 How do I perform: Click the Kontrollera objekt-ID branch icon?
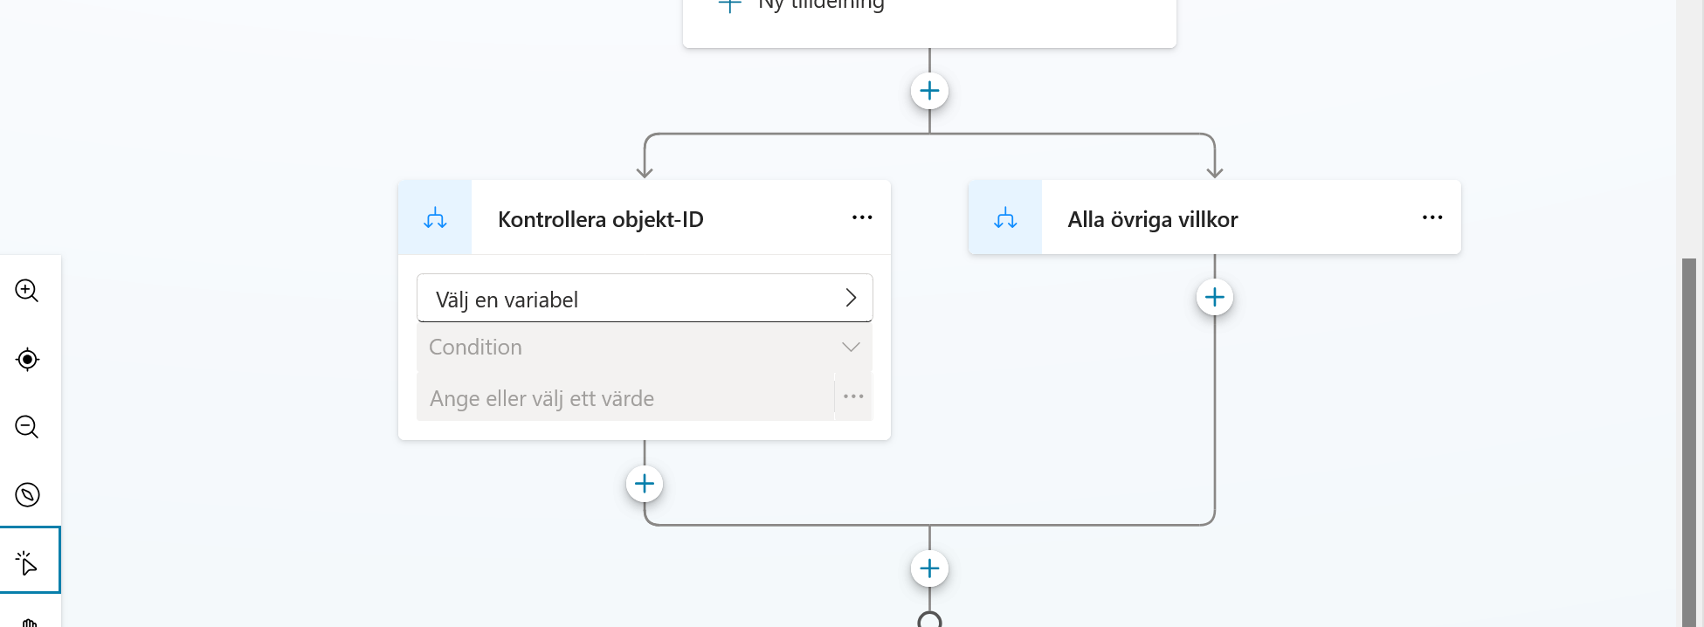[x=435, y=218]
